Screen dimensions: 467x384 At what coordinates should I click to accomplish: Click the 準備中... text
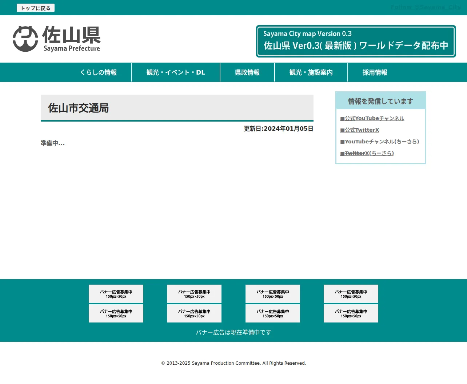53,143
